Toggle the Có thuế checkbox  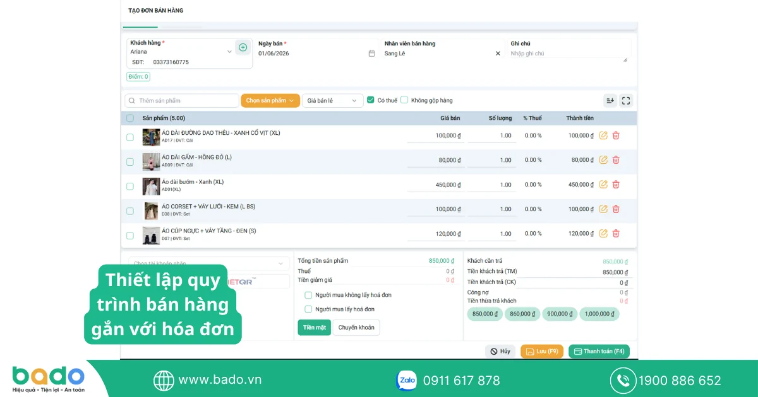(371, 100)
